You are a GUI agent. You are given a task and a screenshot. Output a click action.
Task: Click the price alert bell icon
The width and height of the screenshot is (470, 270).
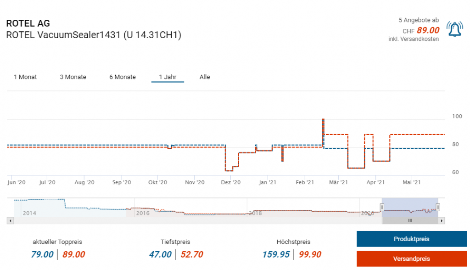coord(454,30)
